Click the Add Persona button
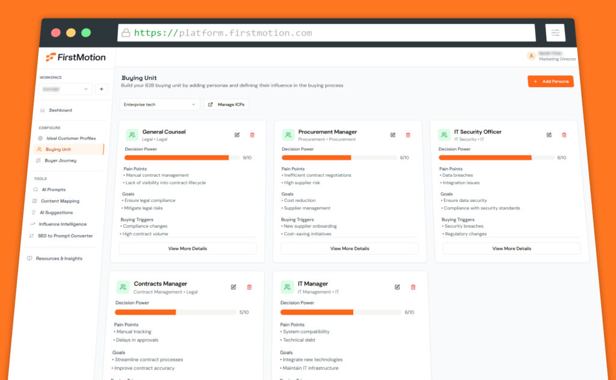This screenshot has height=380, width=616. point(550,81)
